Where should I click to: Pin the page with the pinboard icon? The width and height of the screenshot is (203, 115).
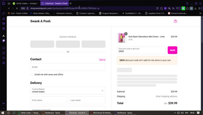(x=157, y=8)
